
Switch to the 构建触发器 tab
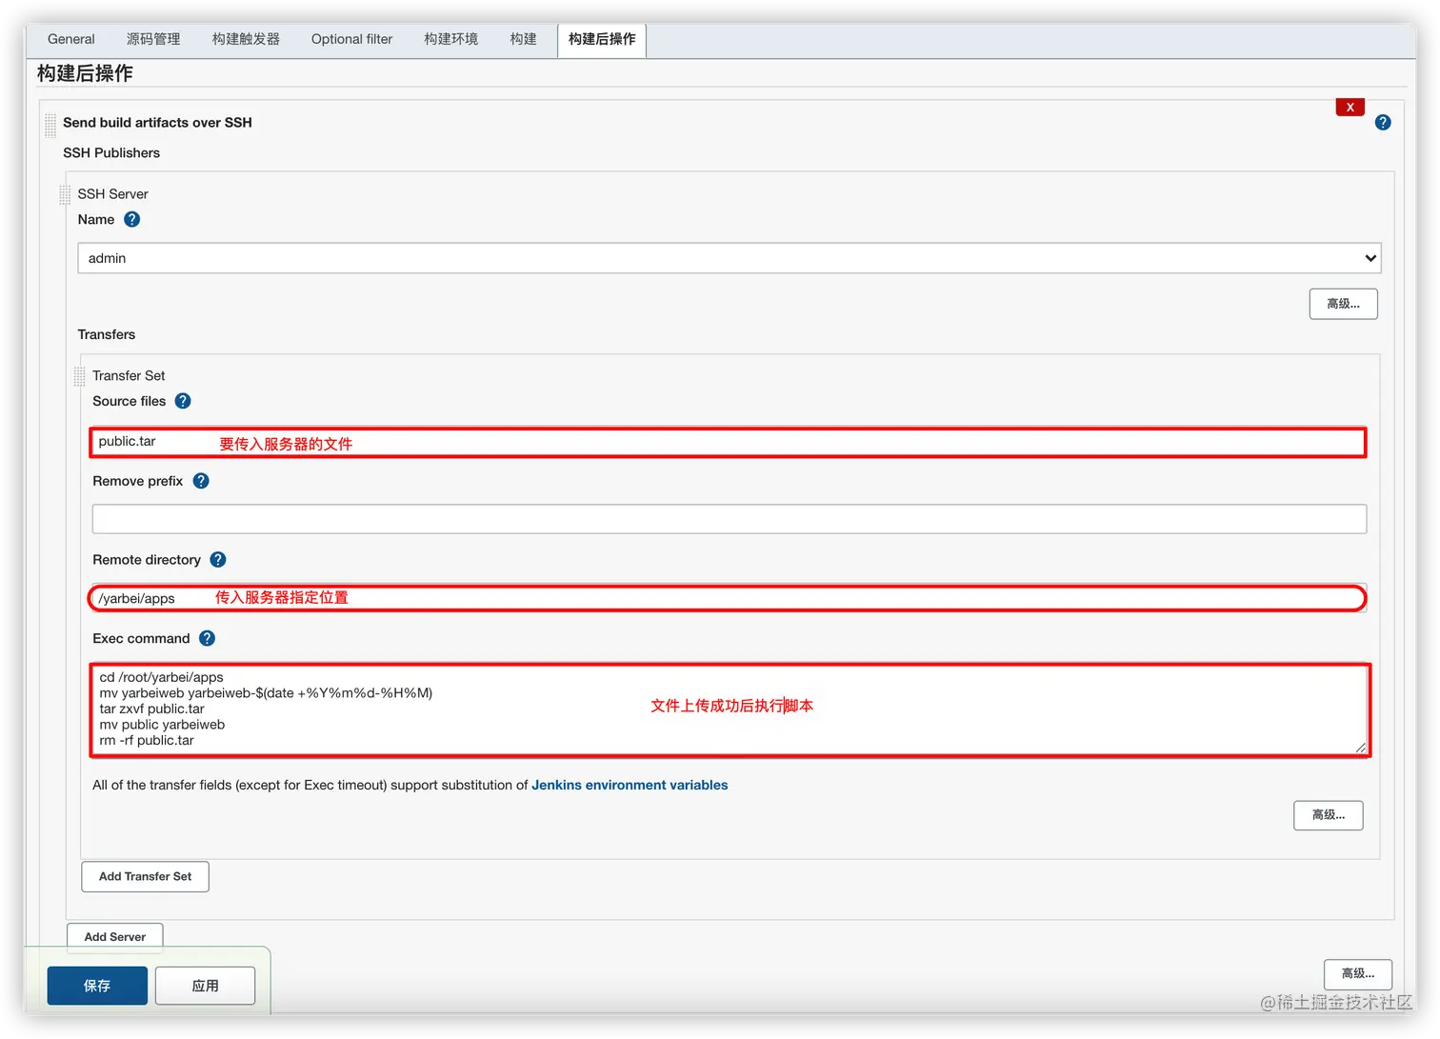[x=246, y=39]
